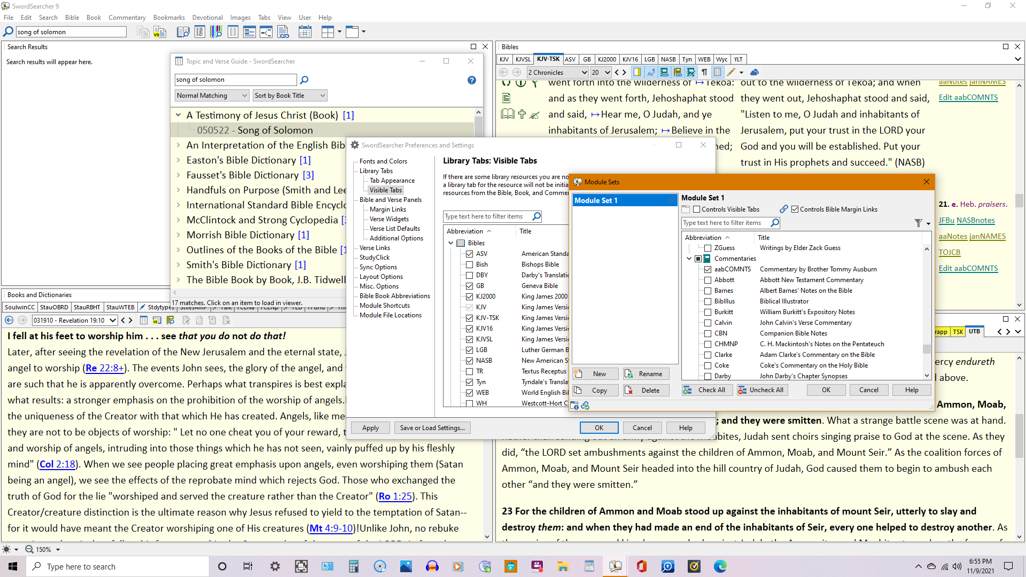Click the main toolbar search magnifier icon
Screen dimensions: 1026x577
click(9, 32)
